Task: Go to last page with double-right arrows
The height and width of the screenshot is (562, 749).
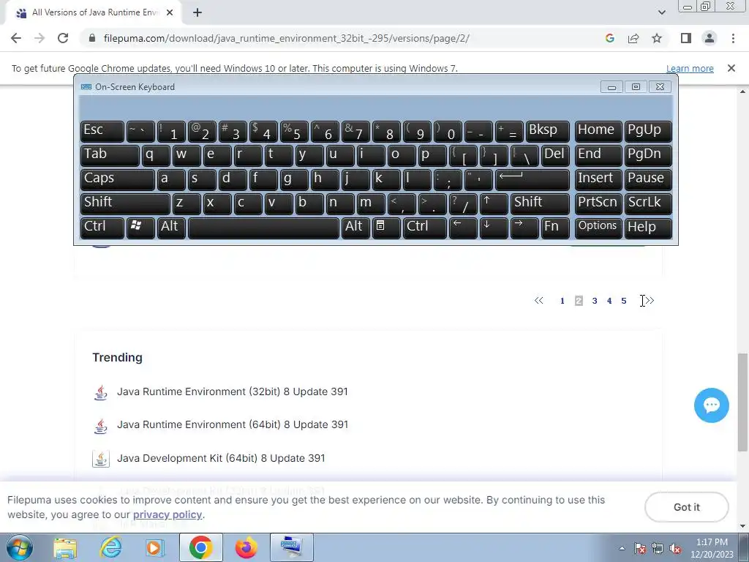Action: [650, 301]
